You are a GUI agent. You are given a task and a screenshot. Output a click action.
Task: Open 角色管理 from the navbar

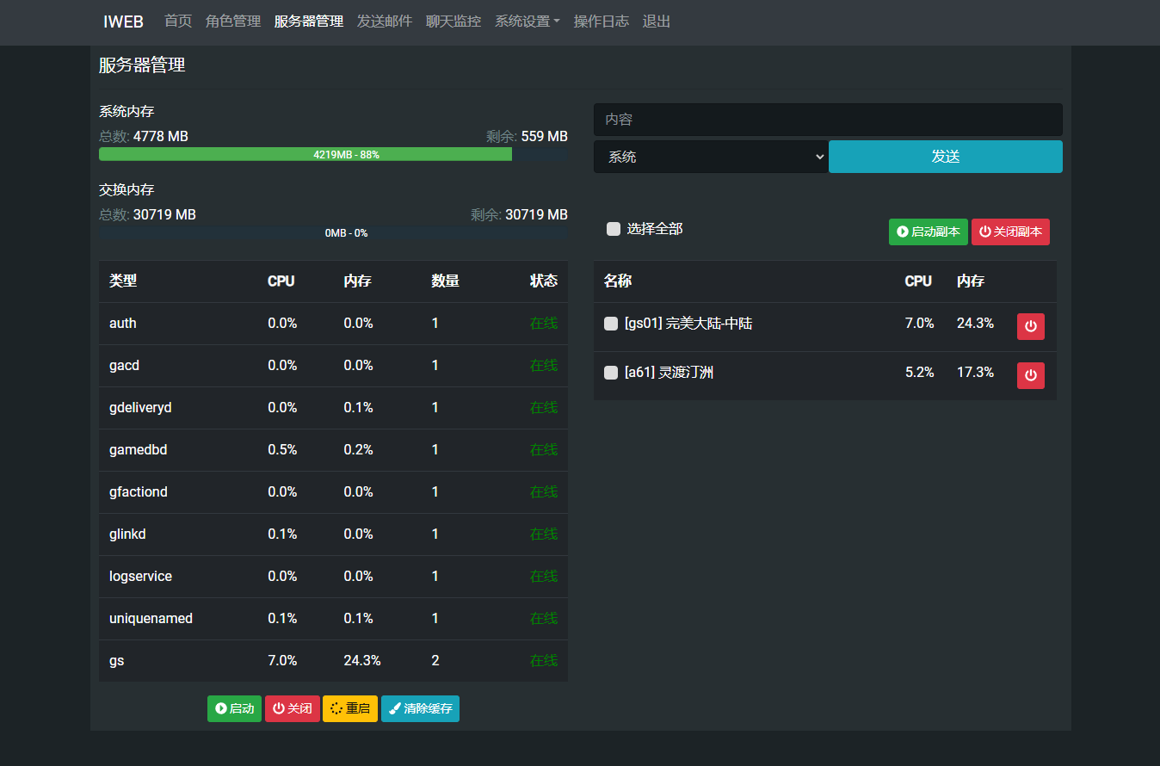pos(233,22)
